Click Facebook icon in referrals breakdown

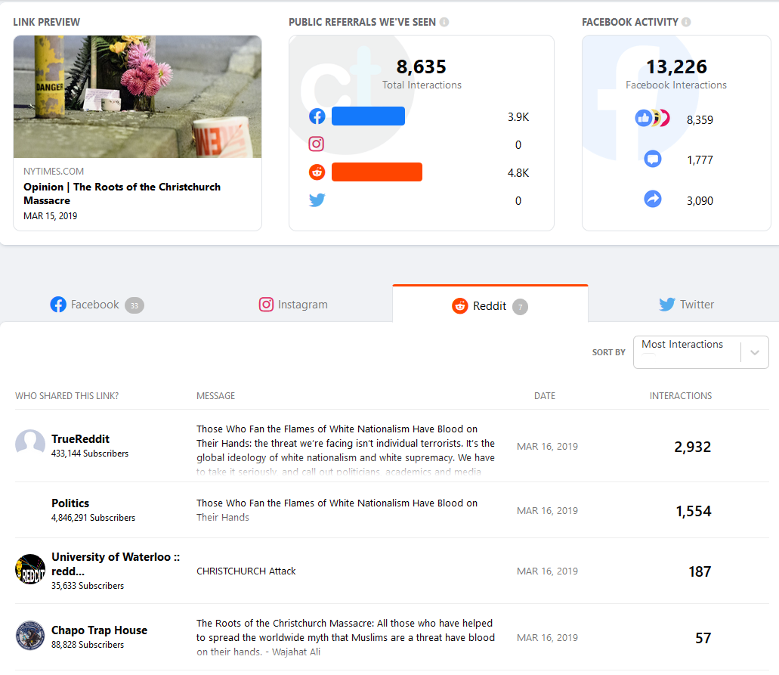pos(317,116)
